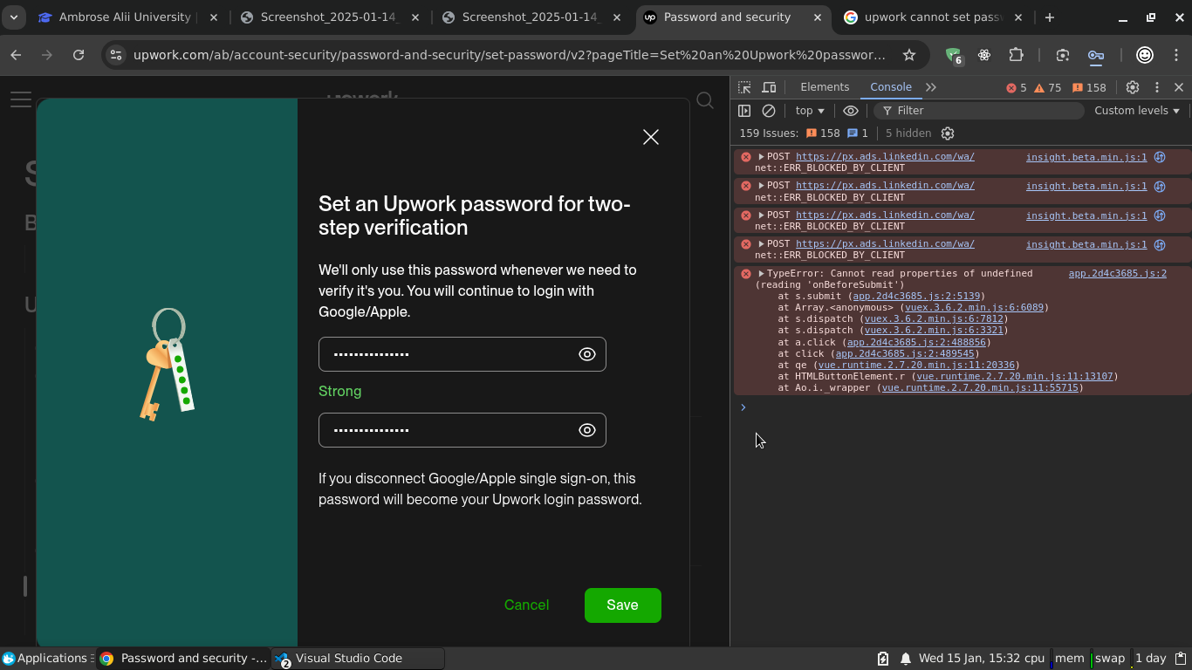Cancel setting the Upwork password

coord(526,605)
